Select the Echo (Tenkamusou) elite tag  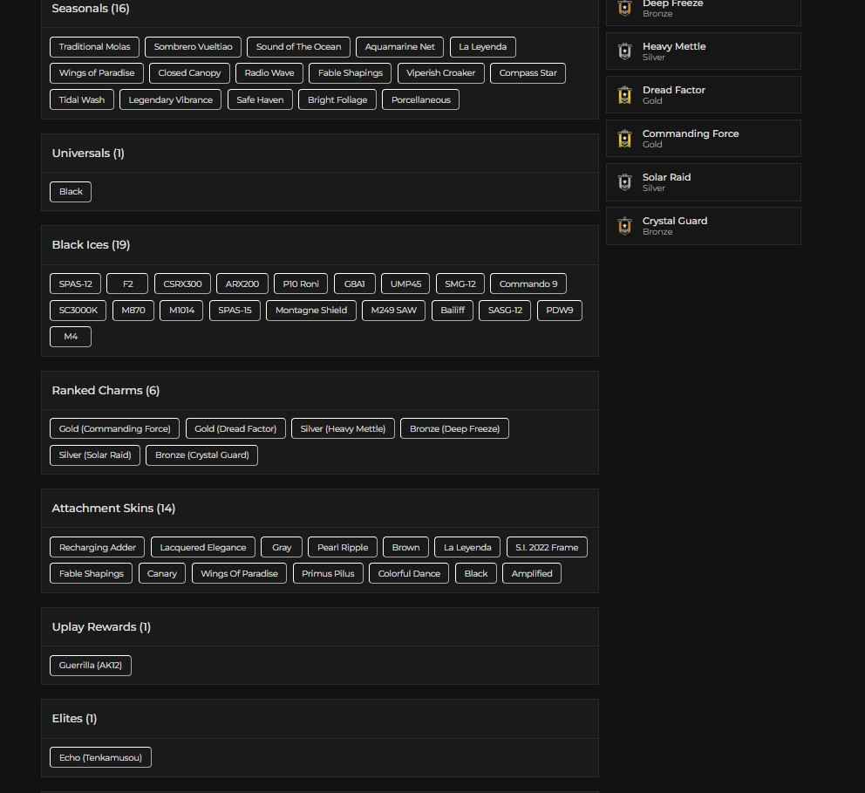(100, 758)
